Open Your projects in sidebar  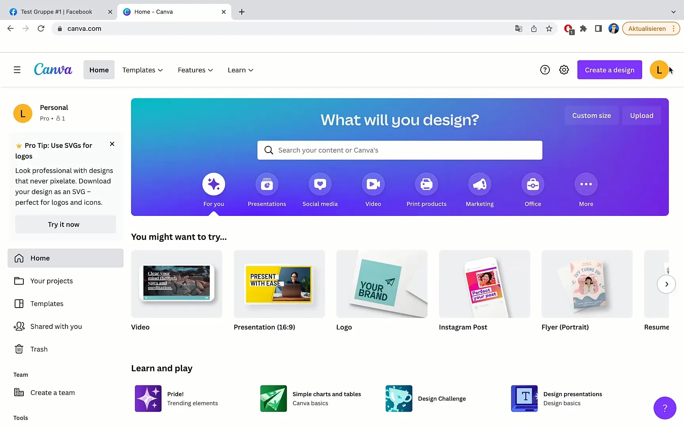[65, 281]
